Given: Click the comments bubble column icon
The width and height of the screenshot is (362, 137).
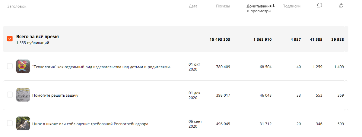Looking at the screenshot, I should (320, 5).
